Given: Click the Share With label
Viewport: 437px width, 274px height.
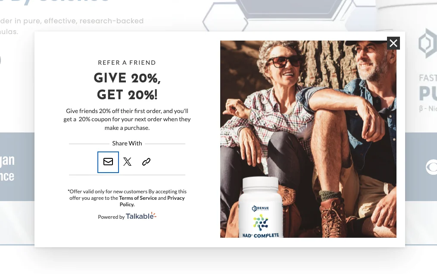Looking at the screenshot, I should 127,143.
